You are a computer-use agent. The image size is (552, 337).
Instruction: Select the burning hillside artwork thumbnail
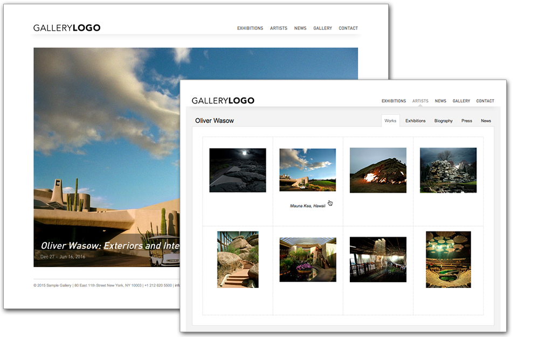coord(378,170)
